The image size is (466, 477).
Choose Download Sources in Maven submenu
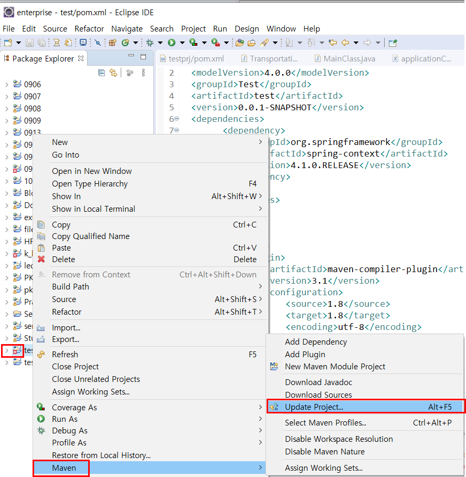[365, 395]
